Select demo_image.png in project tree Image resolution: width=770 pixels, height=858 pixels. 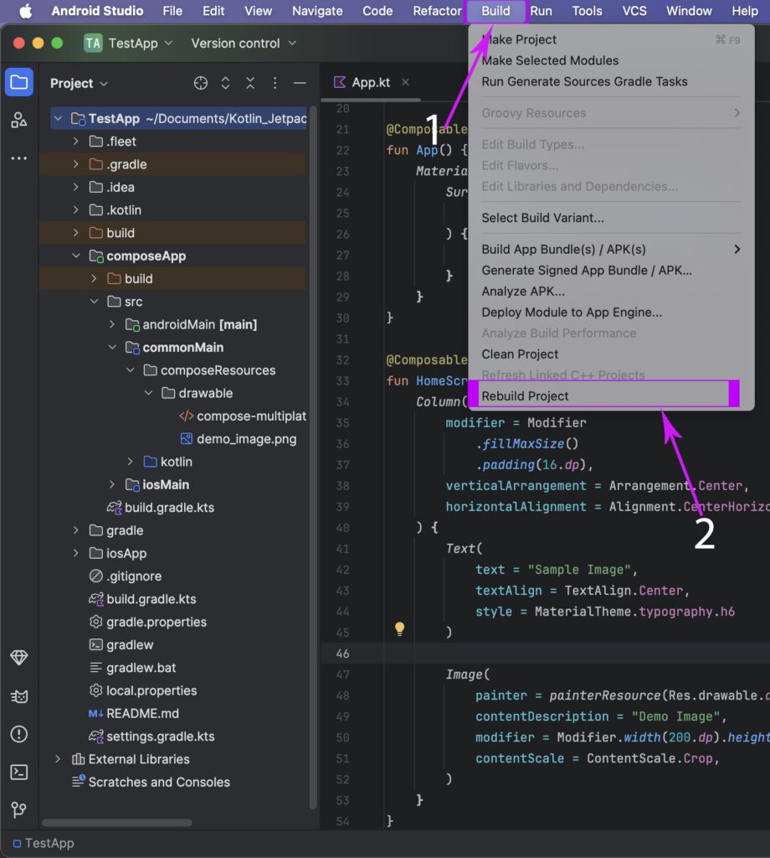pos(246,439)
